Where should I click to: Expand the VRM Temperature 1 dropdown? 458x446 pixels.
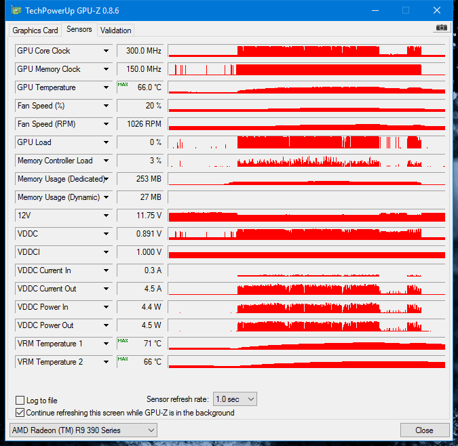tap(106, 344)
